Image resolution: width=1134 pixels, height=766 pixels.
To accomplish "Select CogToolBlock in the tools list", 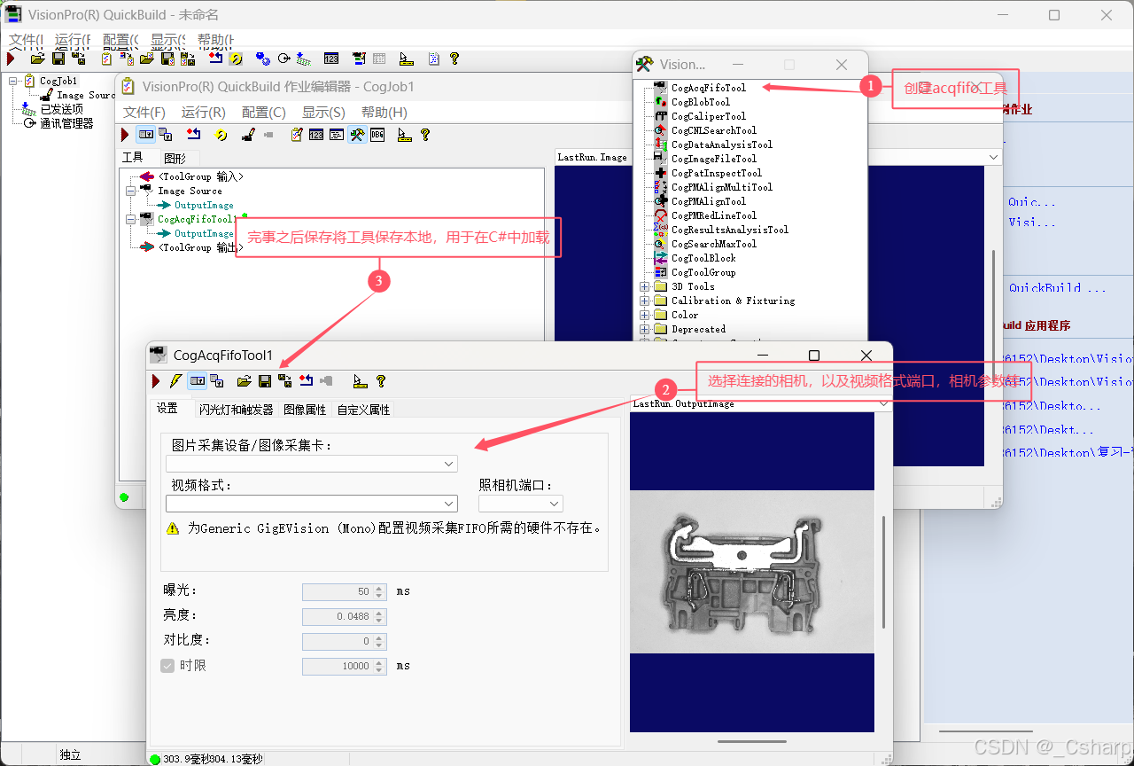I will coord(703,258).
